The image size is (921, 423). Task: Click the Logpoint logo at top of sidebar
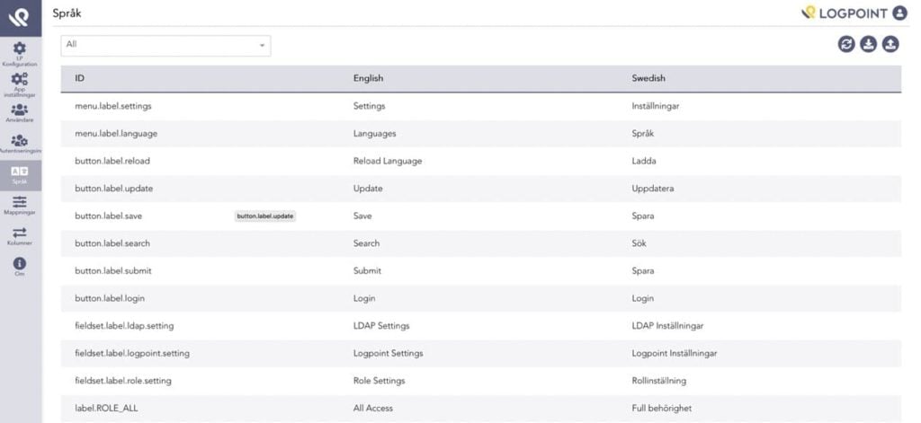(20, 17)
